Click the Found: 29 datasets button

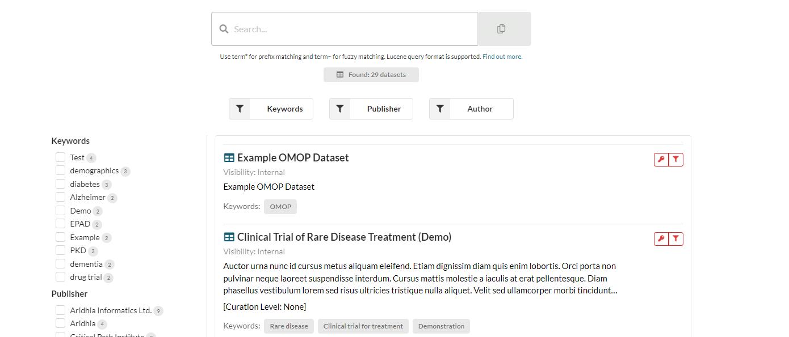pos(371,75)
